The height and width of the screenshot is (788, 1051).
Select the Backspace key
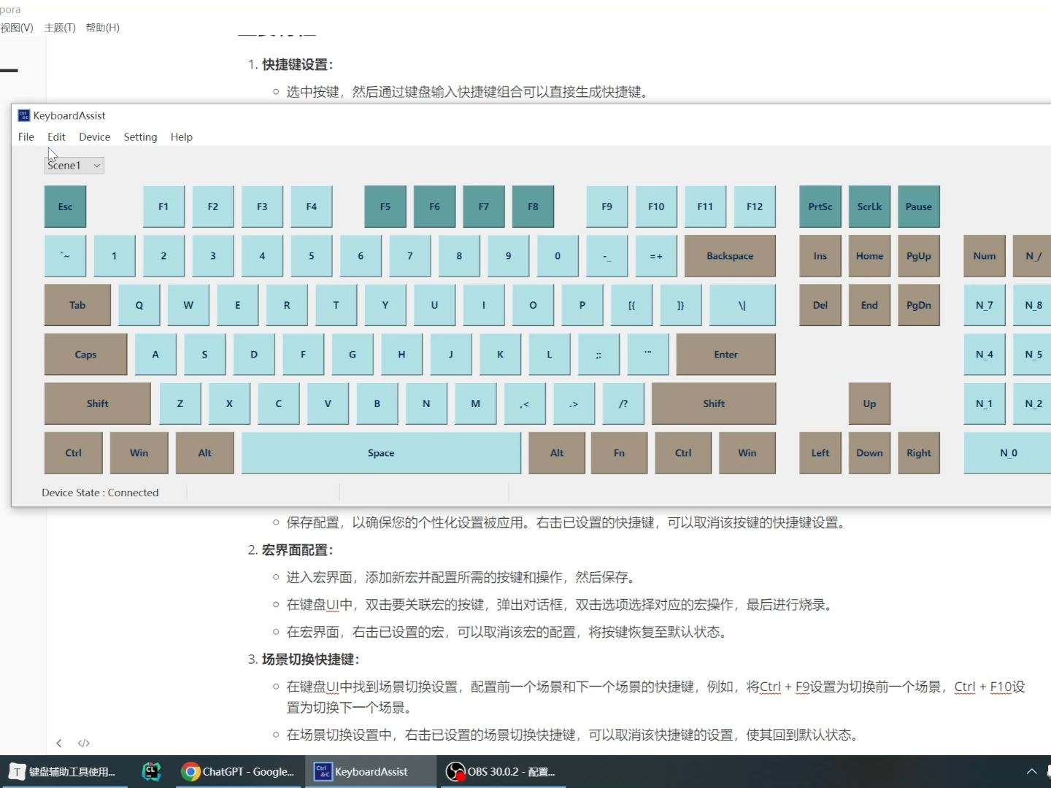point(730,256)
